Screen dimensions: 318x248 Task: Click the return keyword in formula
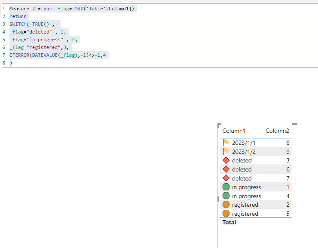[x=18, y=16]
